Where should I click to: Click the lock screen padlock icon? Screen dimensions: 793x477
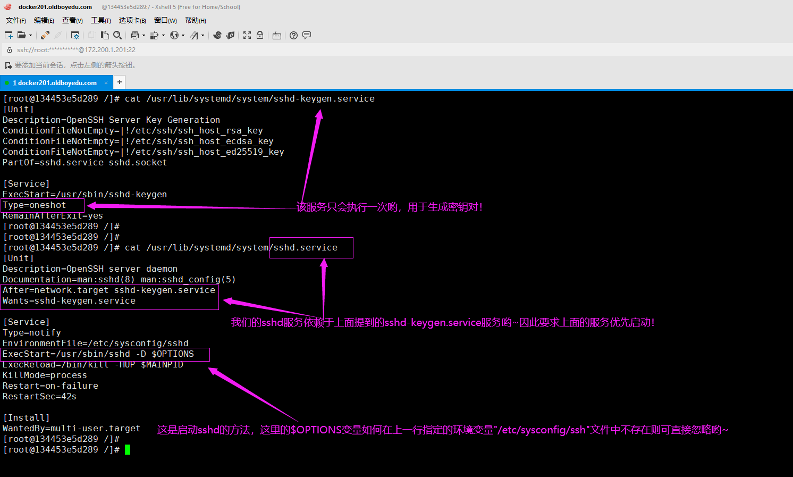(x=260, y=35)
